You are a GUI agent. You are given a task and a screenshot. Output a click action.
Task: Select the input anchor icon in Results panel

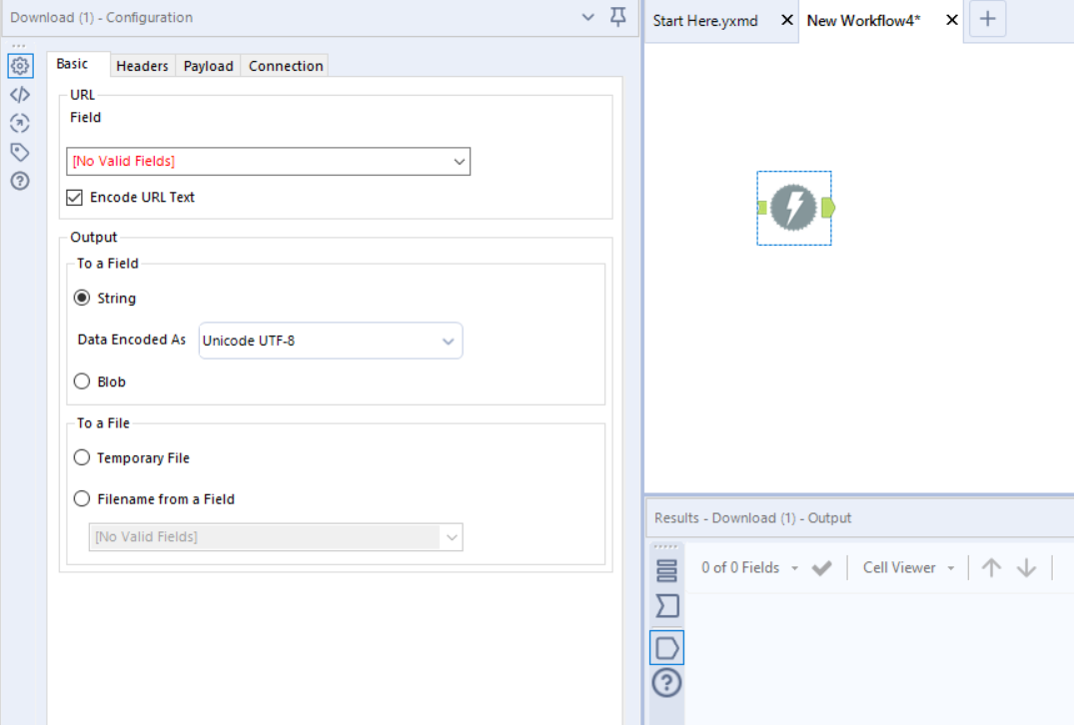coord(666,647)
